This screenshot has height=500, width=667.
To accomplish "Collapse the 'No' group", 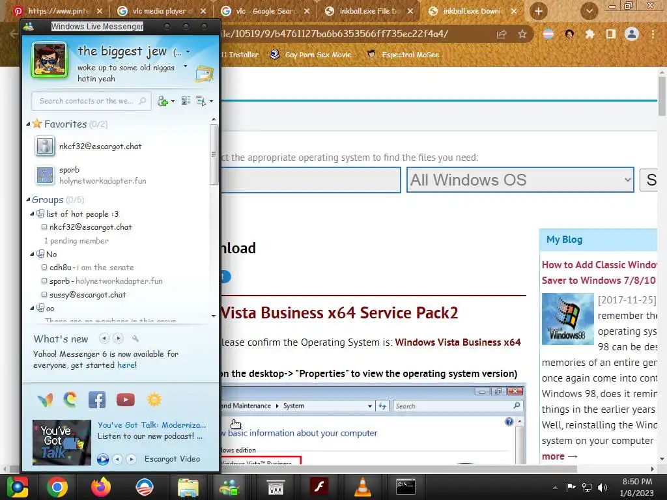I will pyautogui.click(x=32, y=255).
